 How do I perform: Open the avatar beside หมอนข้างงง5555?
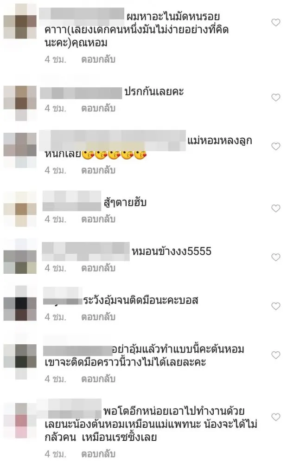[x=20, y=256]
